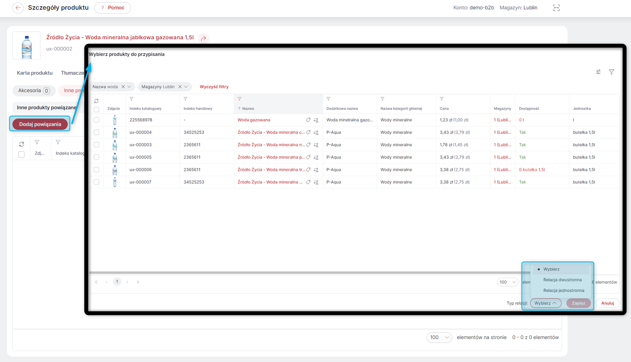Open filter on Dodatkowa nazwa column
This screenshot has height=362, width=631.
tap(328, 99)
